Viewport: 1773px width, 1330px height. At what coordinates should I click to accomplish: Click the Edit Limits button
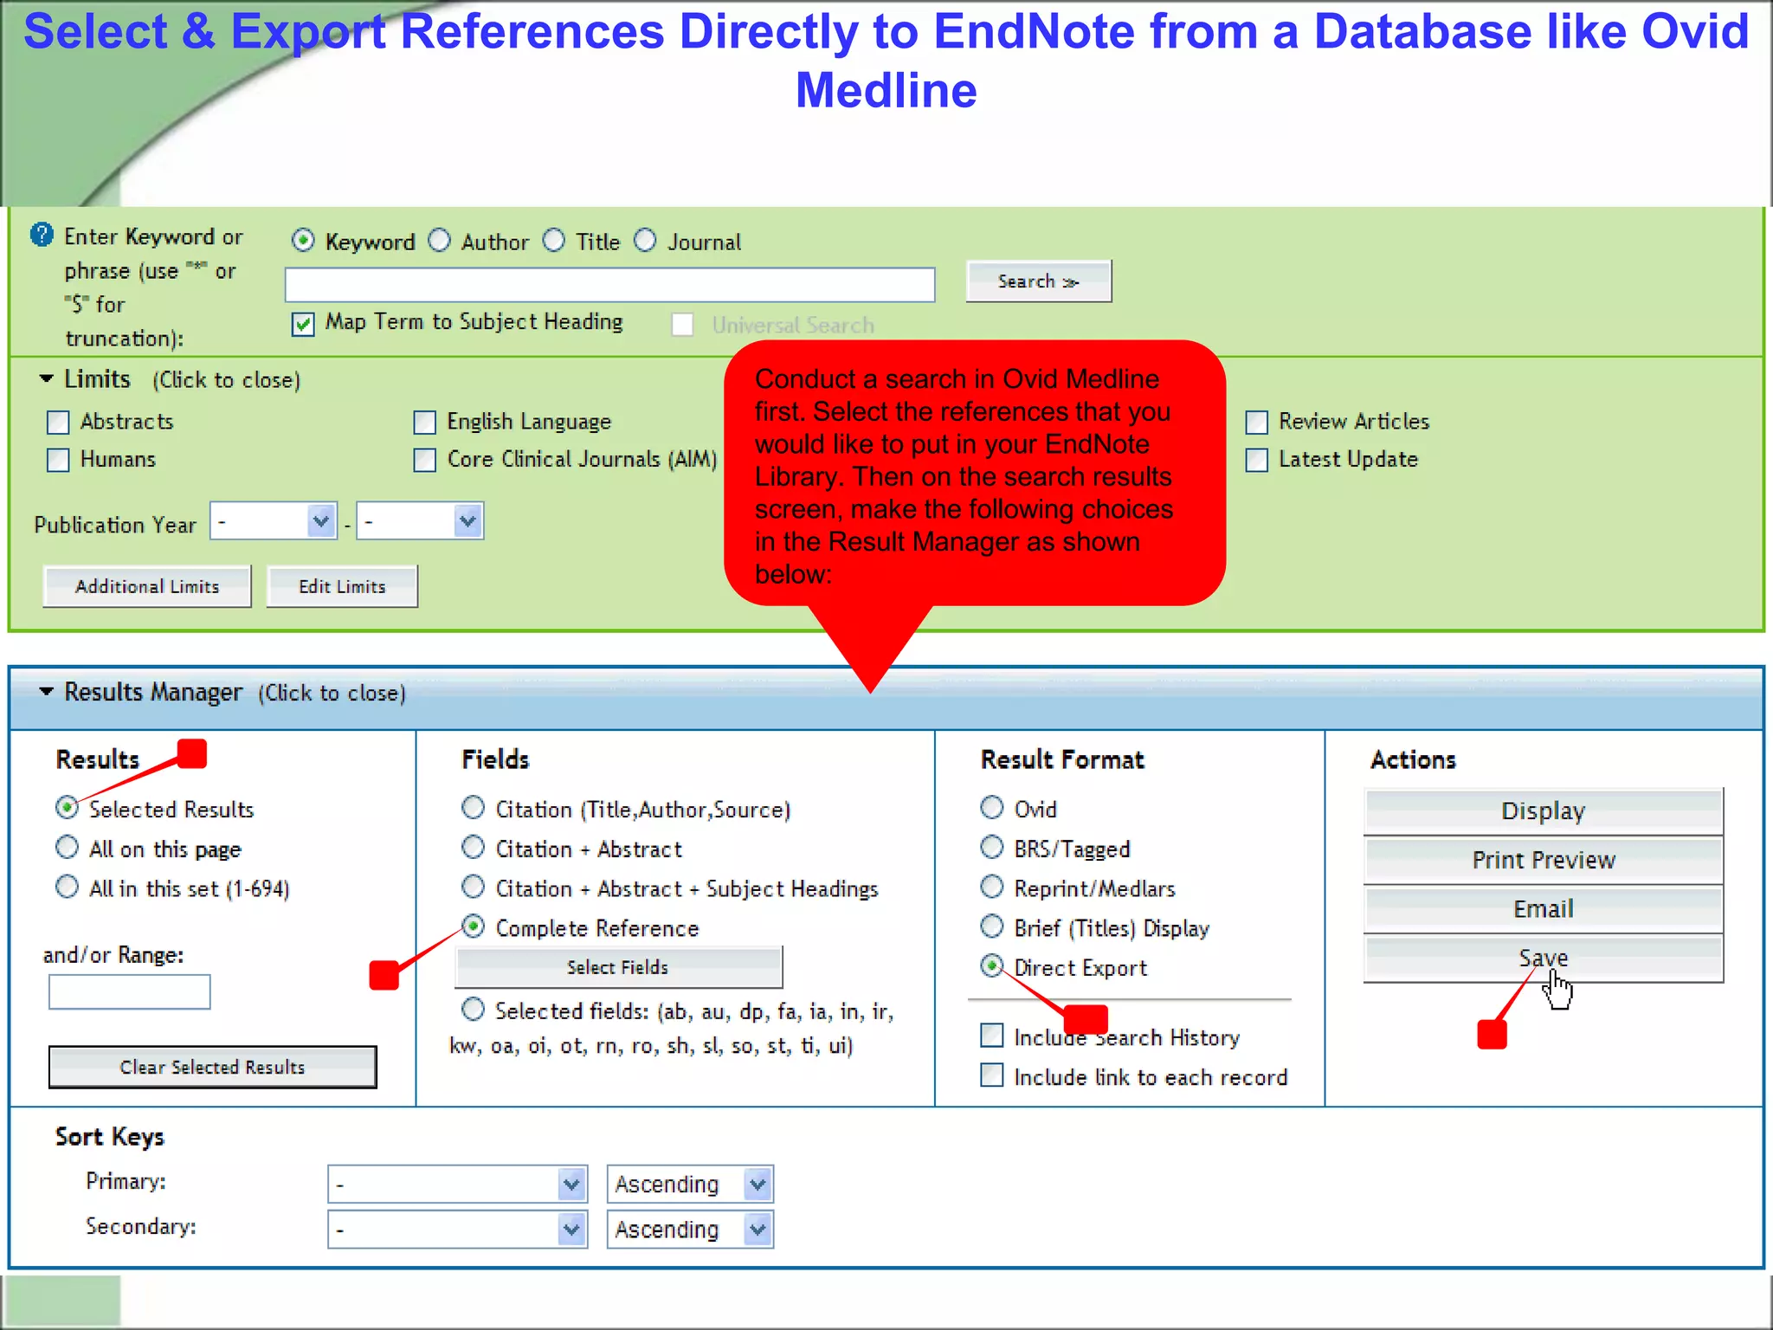coord(342,586)
